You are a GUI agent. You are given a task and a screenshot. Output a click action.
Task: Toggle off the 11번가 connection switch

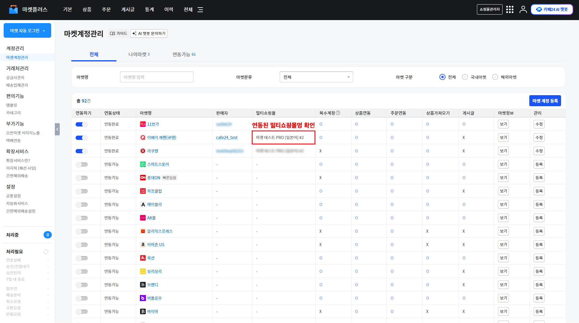[x=81, y=124]
